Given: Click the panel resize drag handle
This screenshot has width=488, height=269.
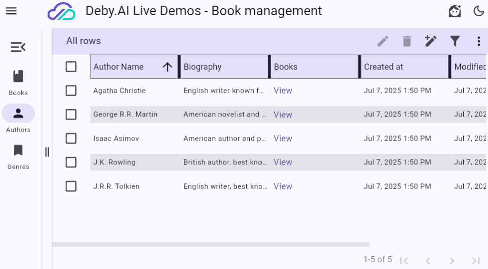Looking at the screenshot, I should point(47,152).
